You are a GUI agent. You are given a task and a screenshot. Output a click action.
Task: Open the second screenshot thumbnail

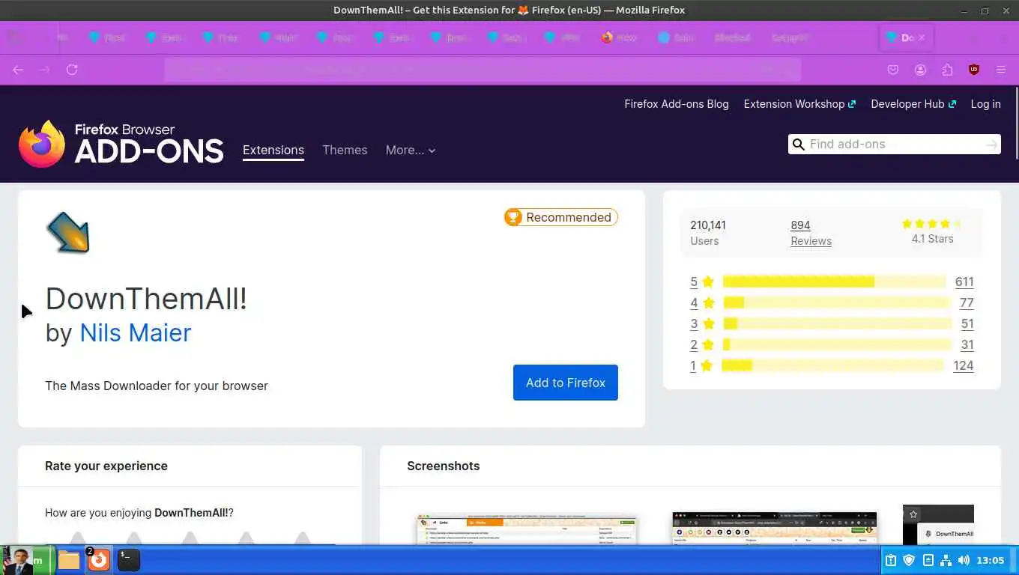775,529
